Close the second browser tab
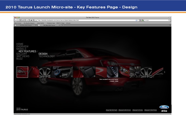The image size is (186, 120). pyautogui.click(x=59, y=25)
